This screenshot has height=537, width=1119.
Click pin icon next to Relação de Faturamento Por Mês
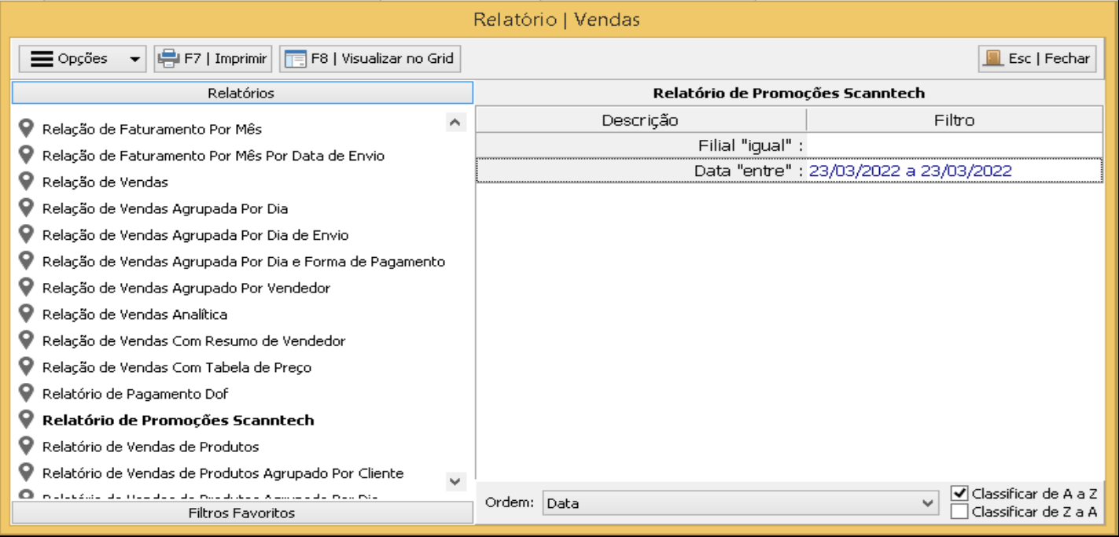(27, 128)
